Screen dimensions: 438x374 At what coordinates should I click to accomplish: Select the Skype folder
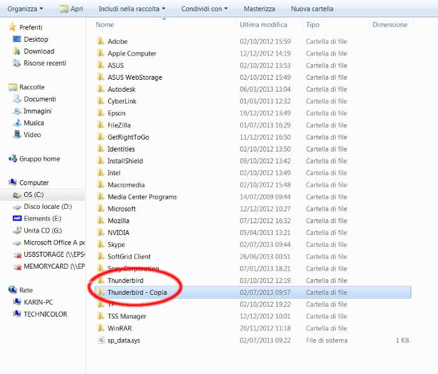pyautogui.click(x=116, y=245)
